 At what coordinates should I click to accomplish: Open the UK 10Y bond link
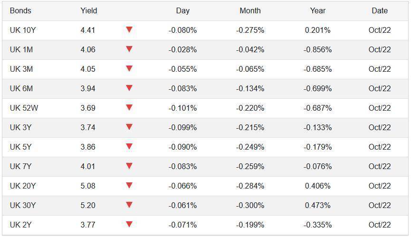23,30
